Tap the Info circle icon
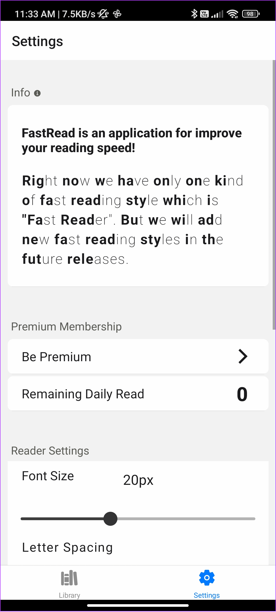The height and width of the screenshot is (612, 276). pos(37,93)
